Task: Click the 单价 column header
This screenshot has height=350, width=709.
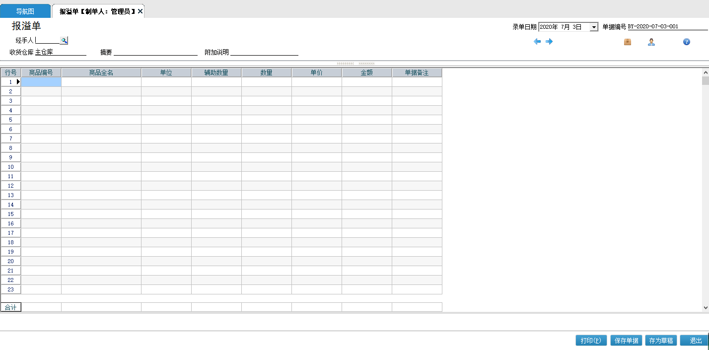Action: 317,72
